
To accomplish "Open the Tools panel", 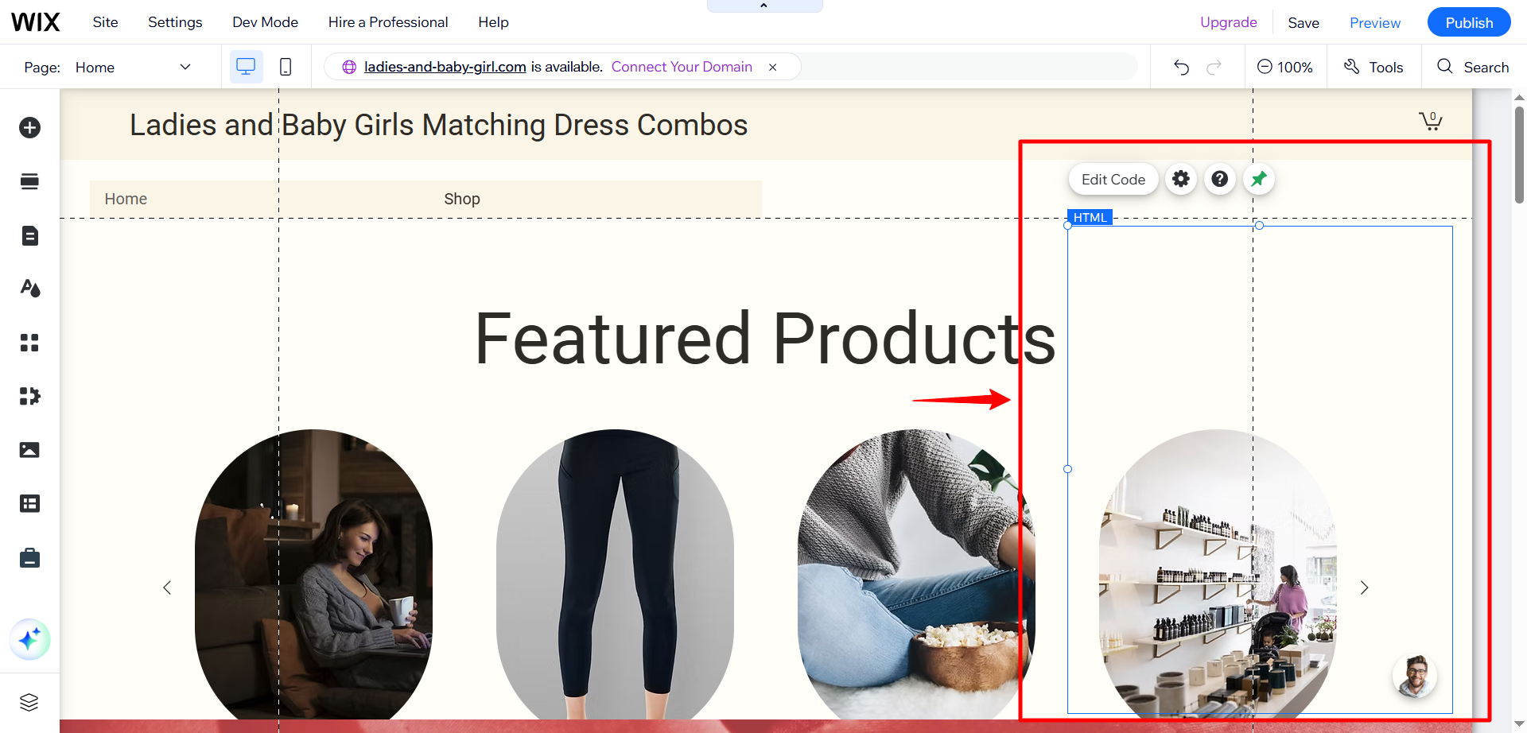I will tap(1374, 67).
